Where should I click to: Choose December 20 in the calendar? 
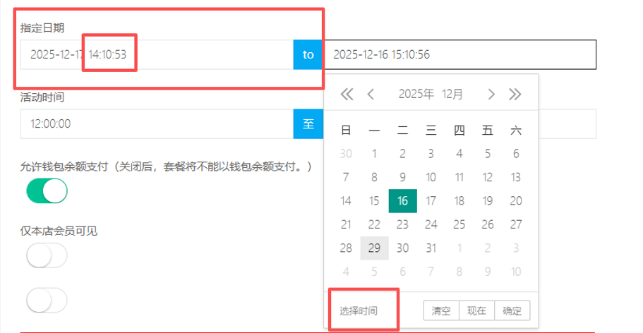516,201
